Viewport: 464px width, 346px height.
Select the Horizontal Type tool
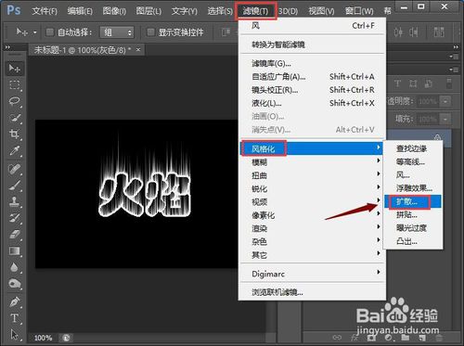pos(14,318)
